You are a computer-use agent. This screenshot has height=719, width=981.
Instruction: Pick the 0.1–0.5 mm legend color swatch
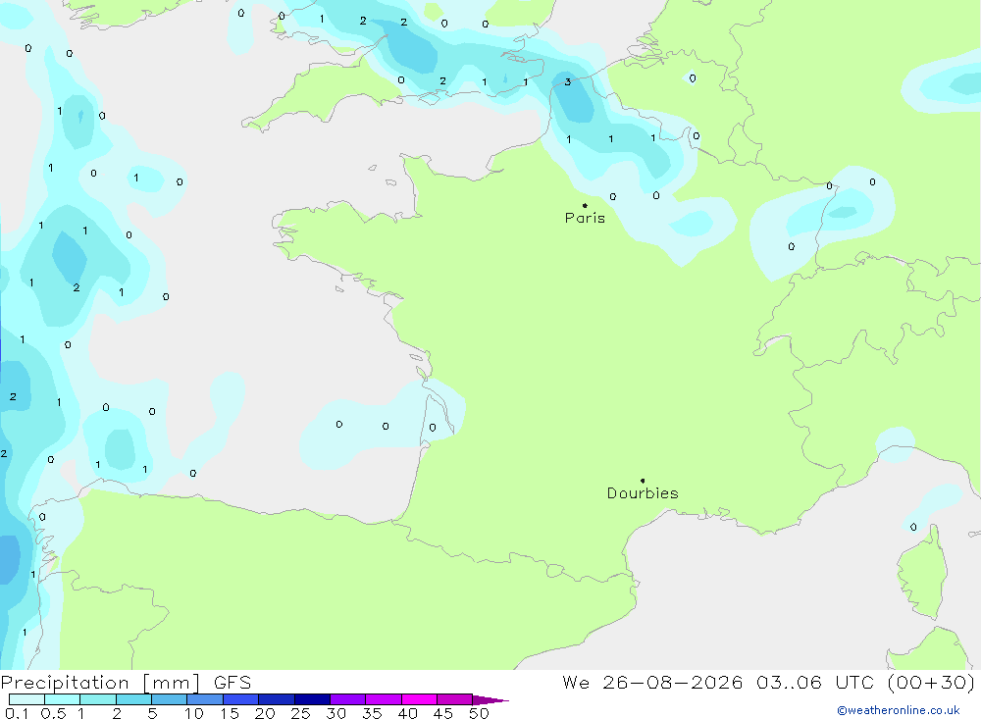[26, 699]
